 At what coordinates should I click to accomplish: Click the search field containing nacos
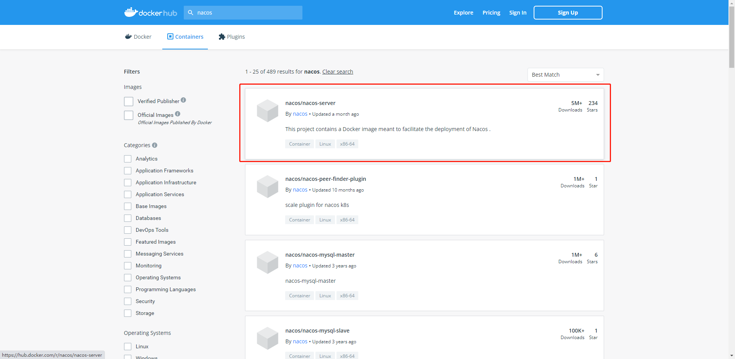click(243, 13)
